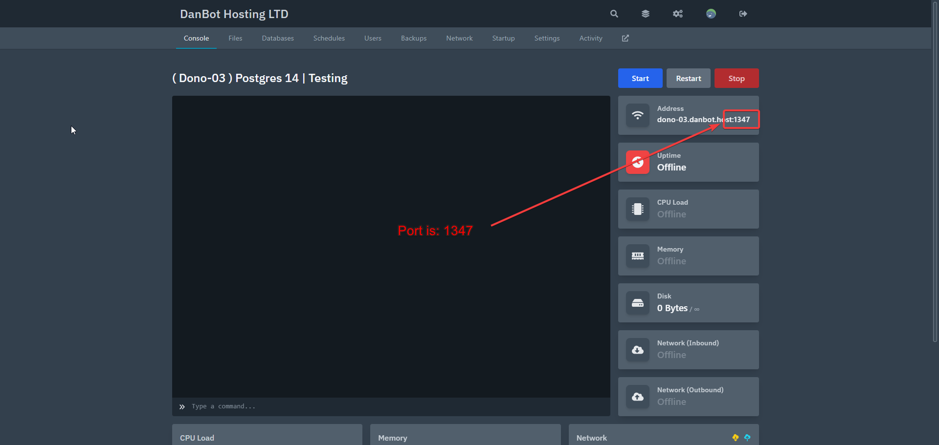This screenshot has height=445, width=939.
Task: Click the sign out icon
Action: click(743, 14)
